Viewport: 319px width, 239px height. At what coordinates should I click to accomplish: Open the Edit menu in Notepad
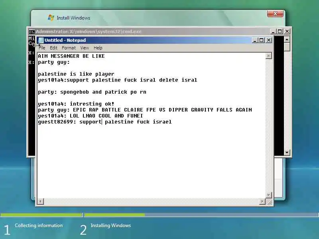pos(53,48)
